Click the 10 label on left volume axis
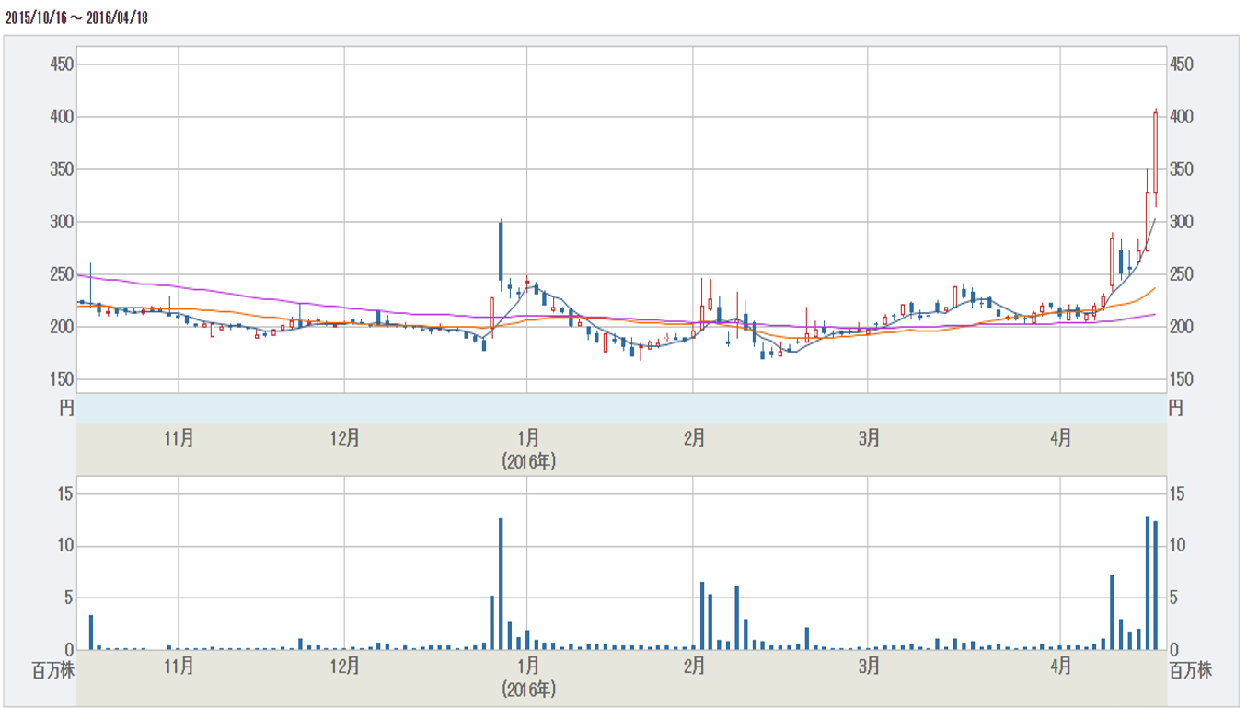 click(64, 546)
